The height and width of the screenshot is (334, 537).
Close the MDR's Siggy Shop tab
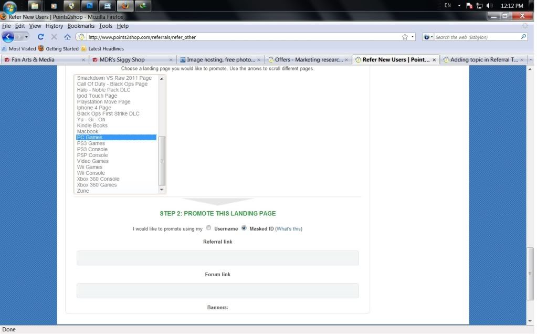pos(171,60)
